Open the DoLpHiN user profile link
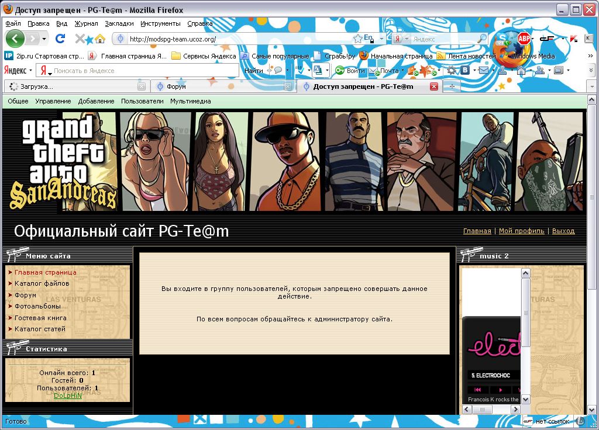 click(68, 396)
